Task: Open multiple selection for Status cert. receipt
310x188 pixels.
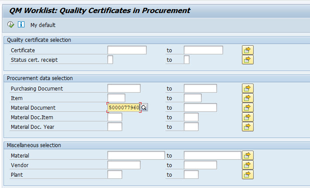Action: 248,60
